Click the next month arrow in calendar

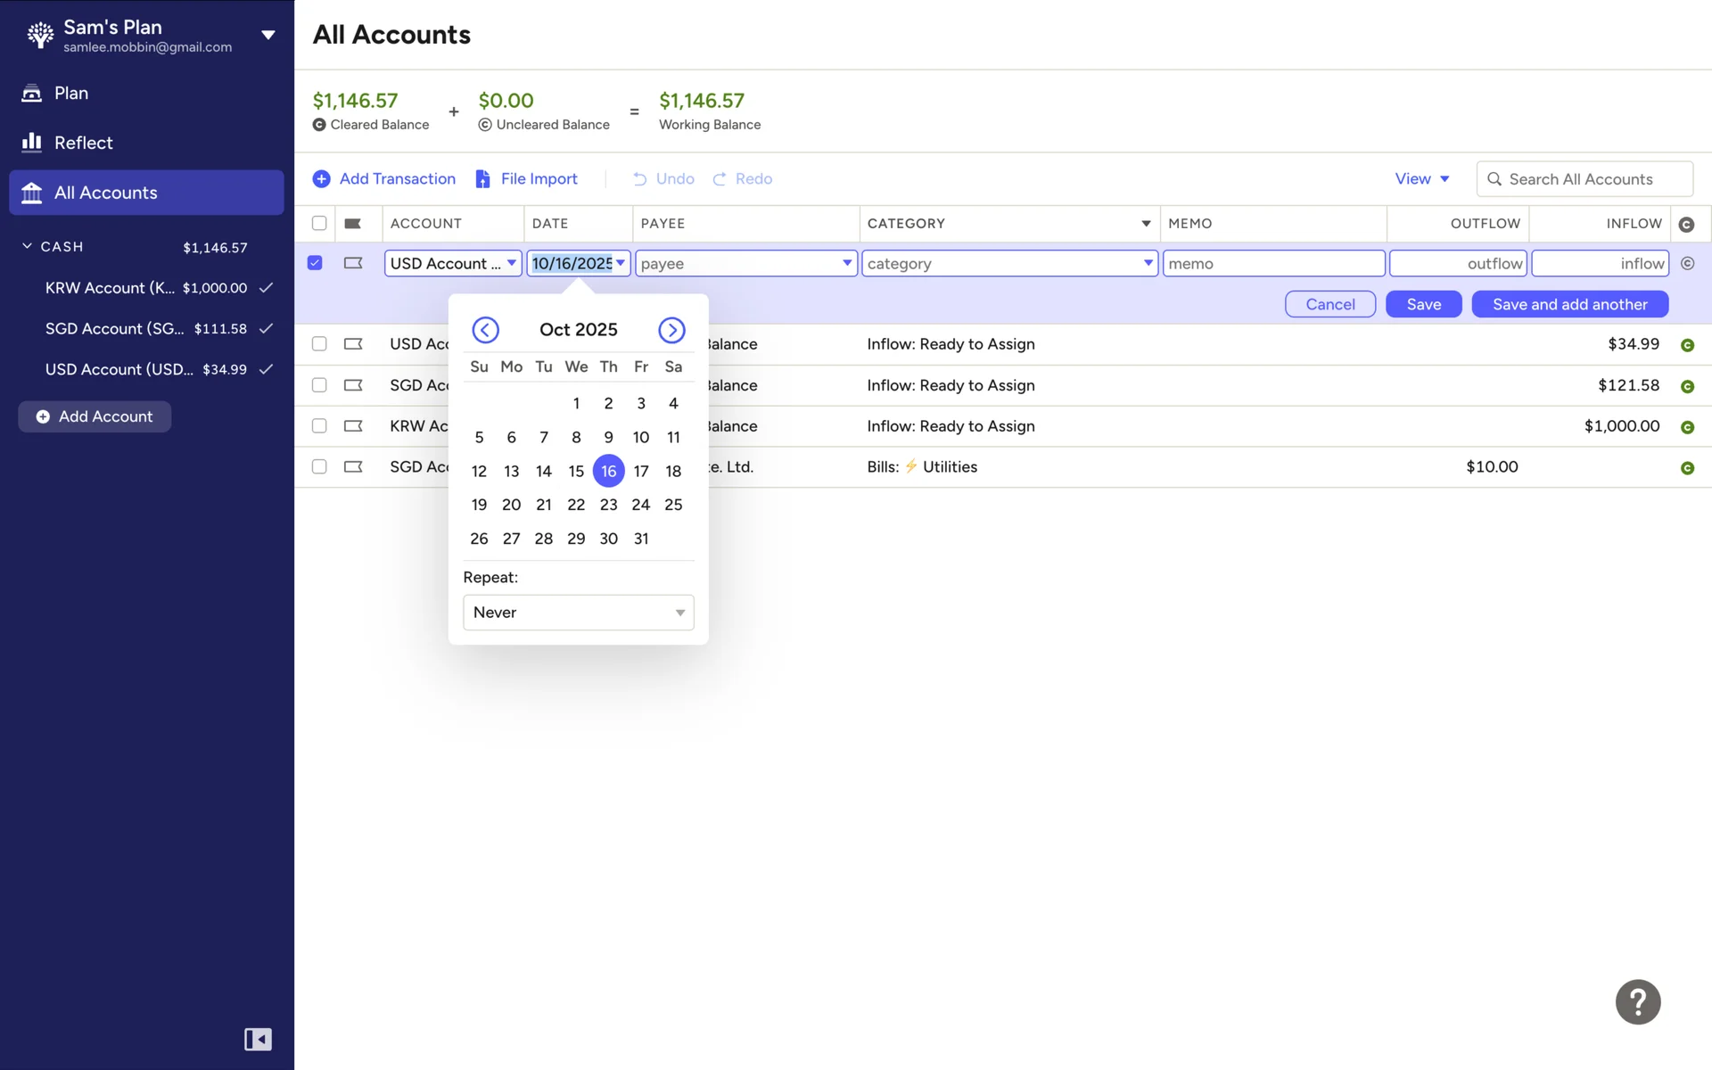point(671,330)
